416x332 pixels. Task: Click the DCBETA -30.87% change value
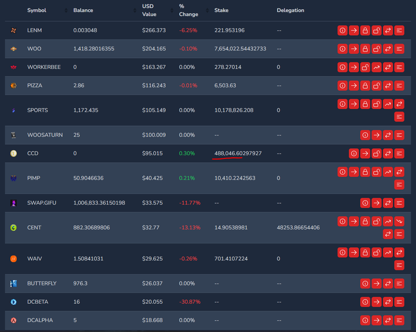point(190,302)
